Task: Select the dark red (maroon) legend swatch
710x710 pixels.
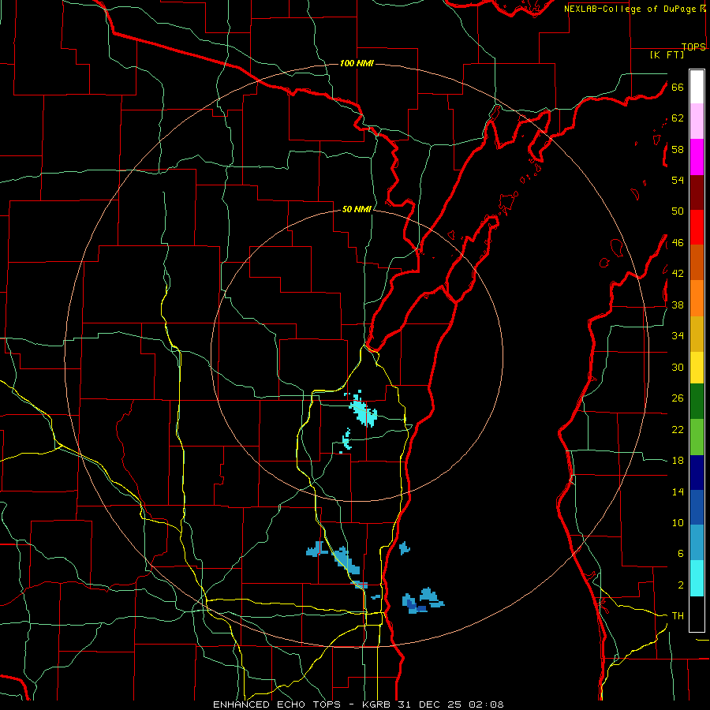Action: point(697,192)
